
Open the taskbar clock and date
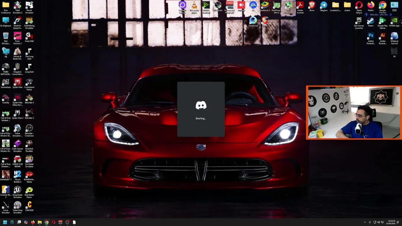pyautogui.click(x=391, y=222)
